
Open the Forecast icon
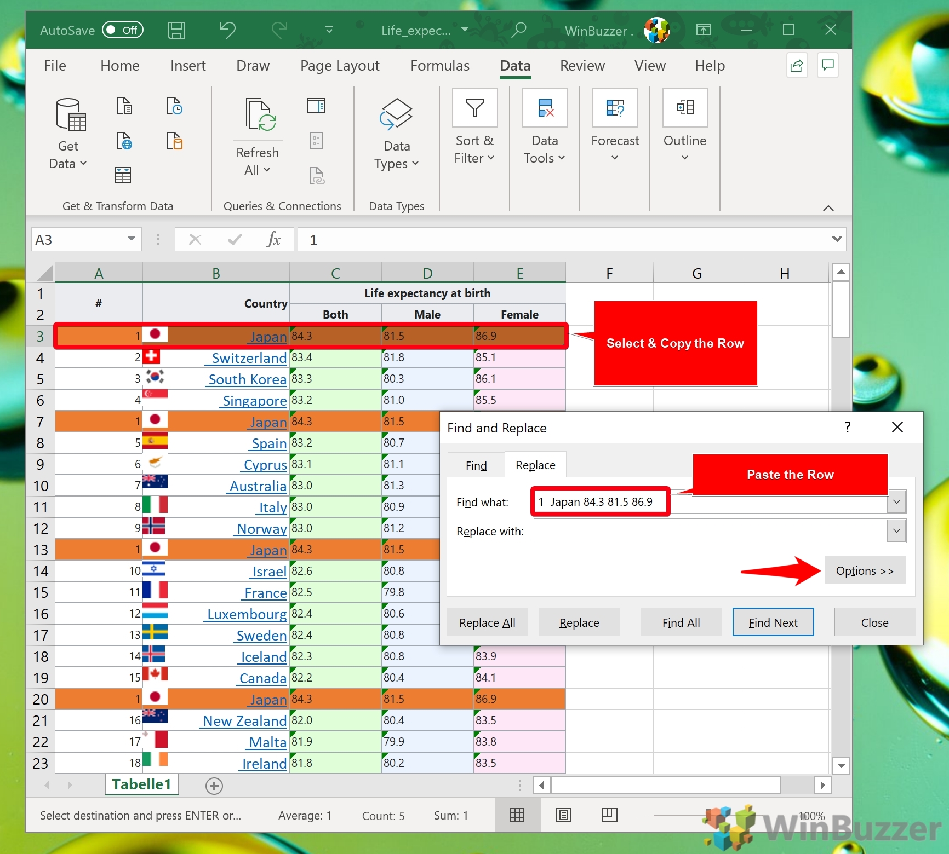pos(615,108)
